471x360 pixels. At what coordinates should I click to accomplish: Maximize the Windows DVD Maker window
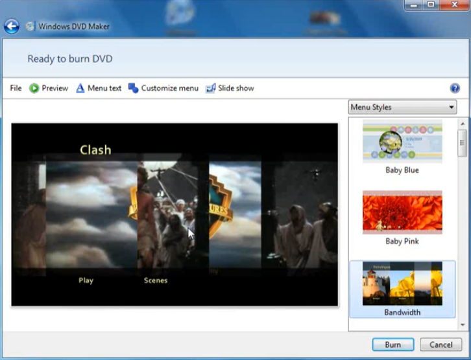click(430, 5)
